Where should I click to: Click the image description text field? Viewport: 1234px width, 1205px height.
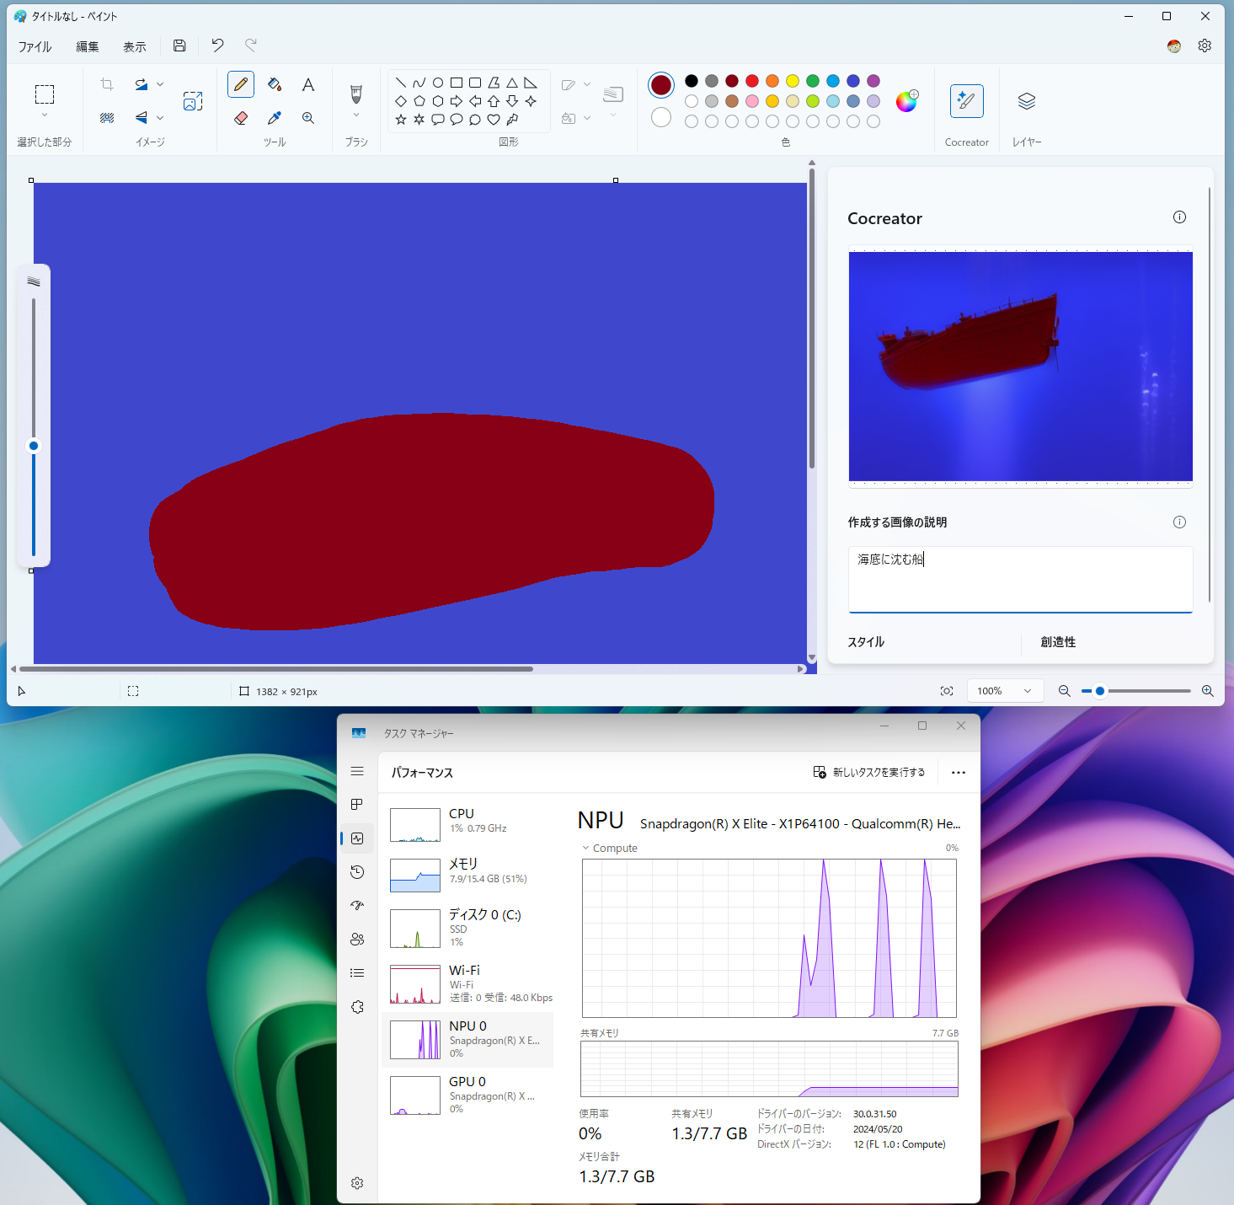click(x=1020, y=579)
